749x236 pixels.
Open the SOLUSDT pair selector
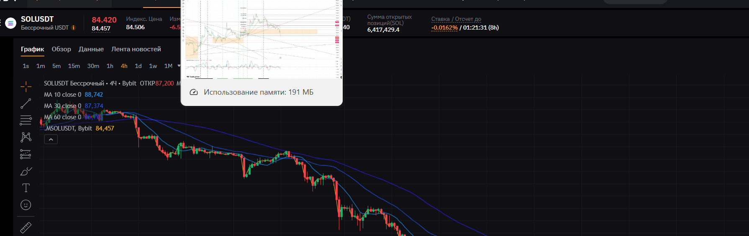[37, 19]
